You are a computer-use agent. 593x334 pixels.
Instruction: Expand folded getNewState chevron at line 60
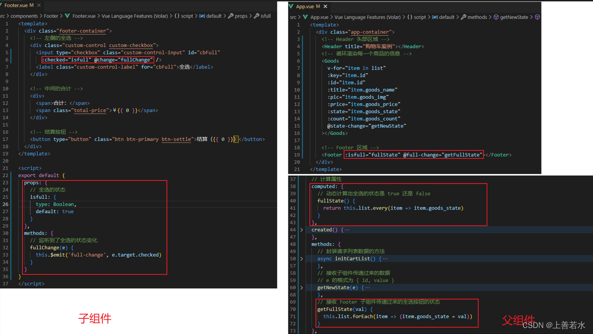click(302, 288)
